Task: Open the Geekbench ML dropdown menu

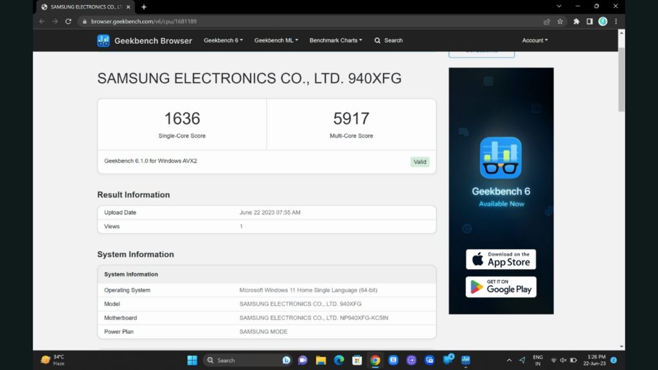Action: click(276, 40)
